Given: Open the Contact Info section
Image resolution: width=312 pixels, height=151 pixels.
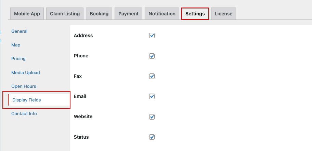Looking at the screenshot, I should [24, 114].
